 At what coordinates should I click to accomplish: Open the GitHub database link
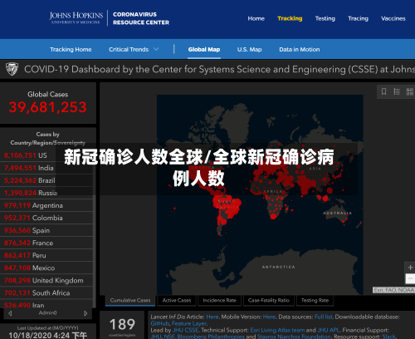click(159, 323)
